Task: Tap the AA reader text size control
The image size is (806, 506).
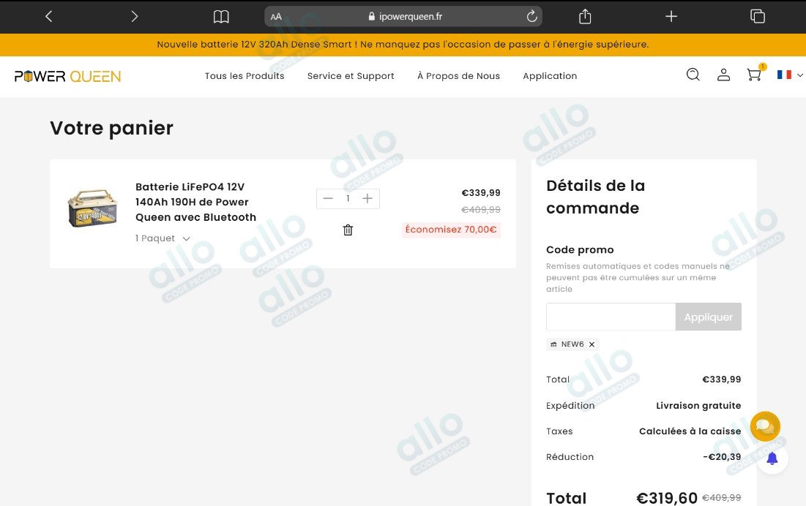Action: 276,16
